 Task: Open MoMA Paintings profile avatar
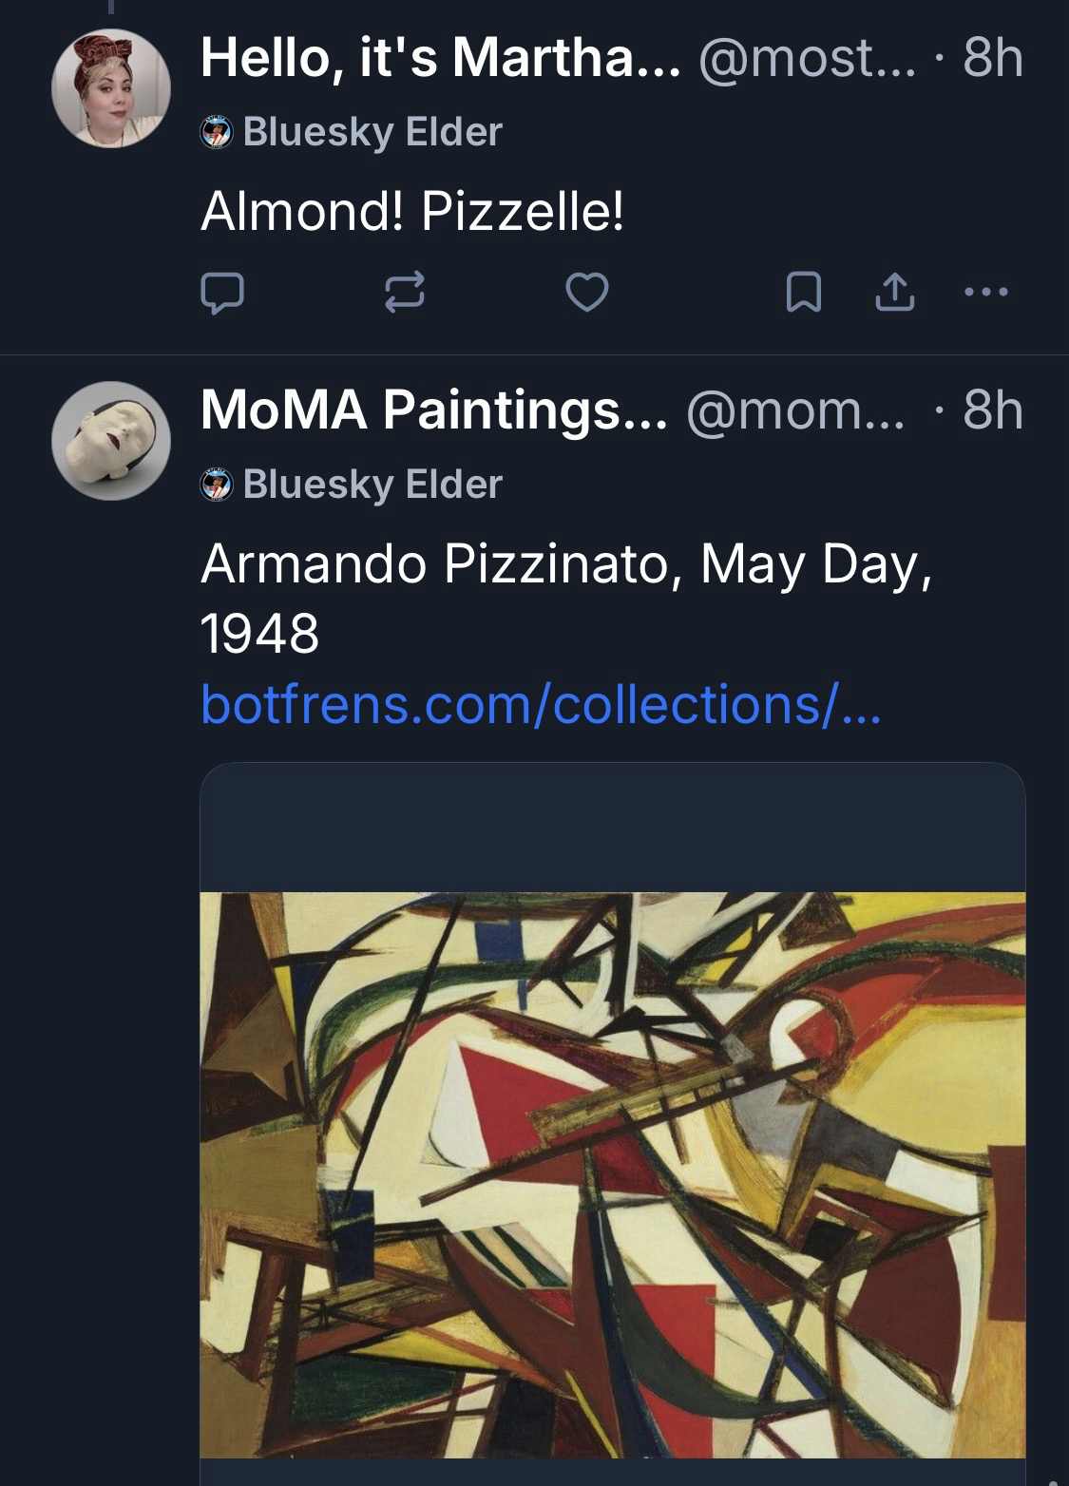(110, 440)
